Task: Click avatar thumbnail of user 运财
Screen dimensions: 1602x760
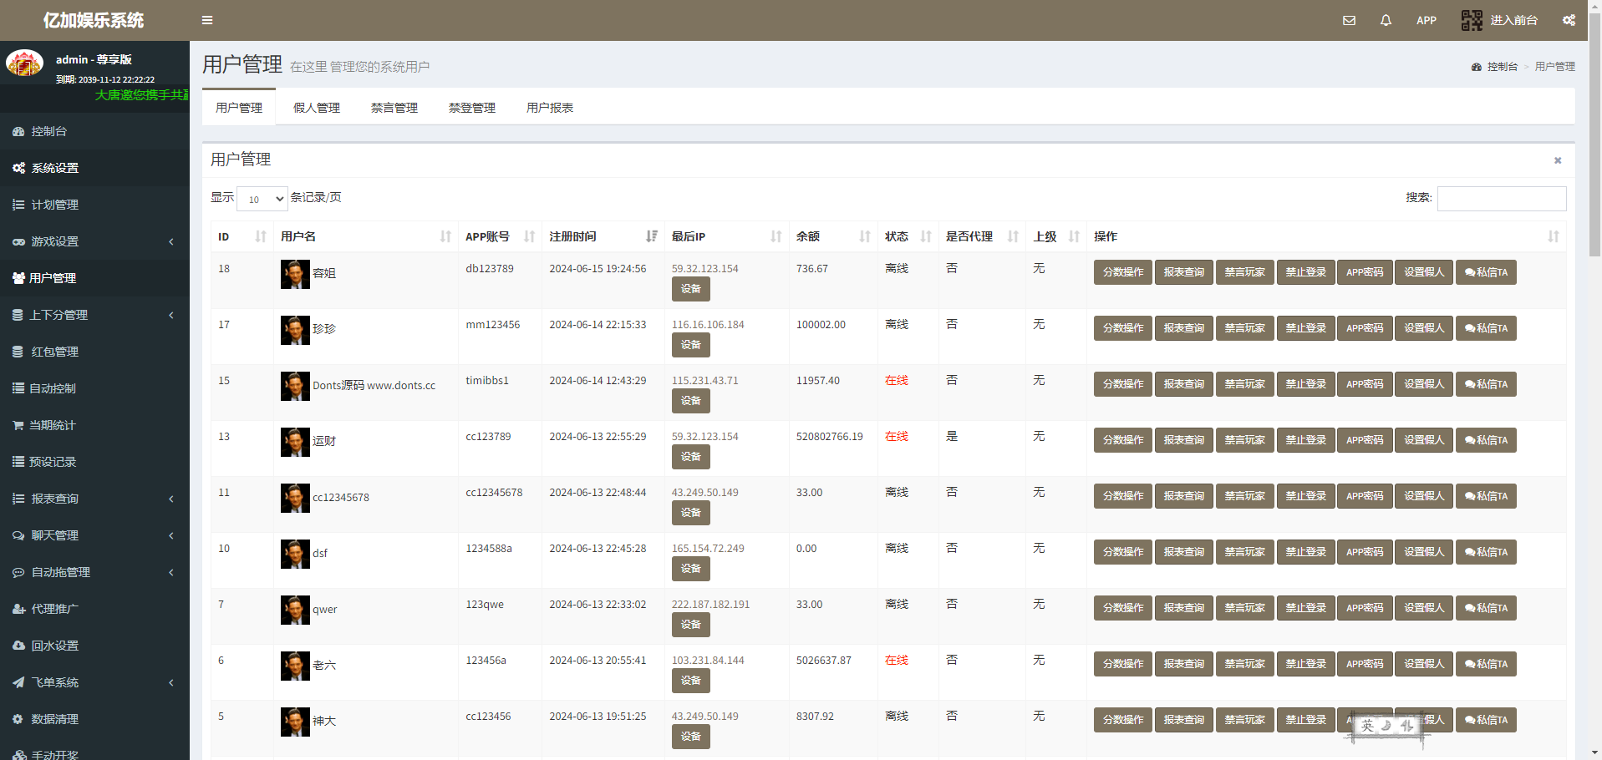Action: click(x=295, y=442)
